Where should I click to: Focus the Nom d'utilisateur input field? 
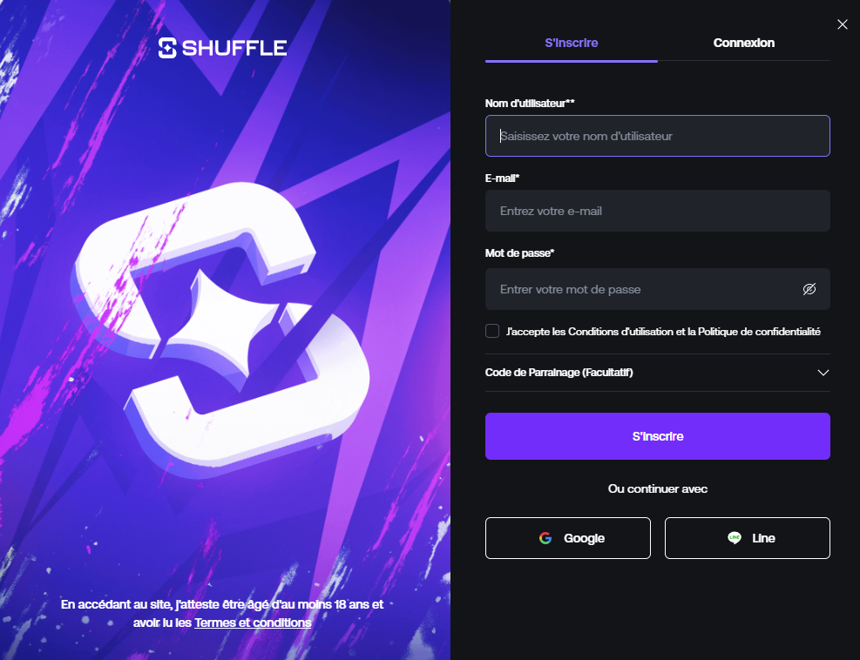pyautogui.click(x=658, y=136)
